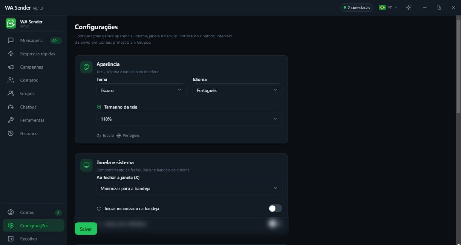Collapse sidebar with Recolher icon
This screenshot has height=245, width=461.
(11, 239)
